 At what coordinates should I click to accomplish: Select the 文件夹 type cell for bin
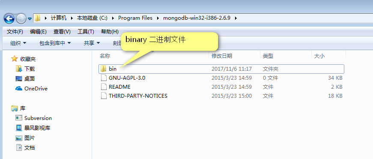(x=271, y=69)
